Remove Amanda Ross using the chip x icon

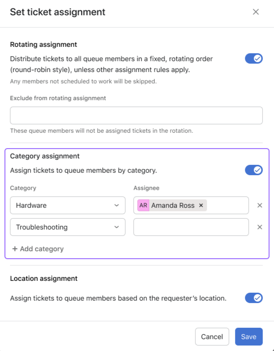(x=201, y=205)
